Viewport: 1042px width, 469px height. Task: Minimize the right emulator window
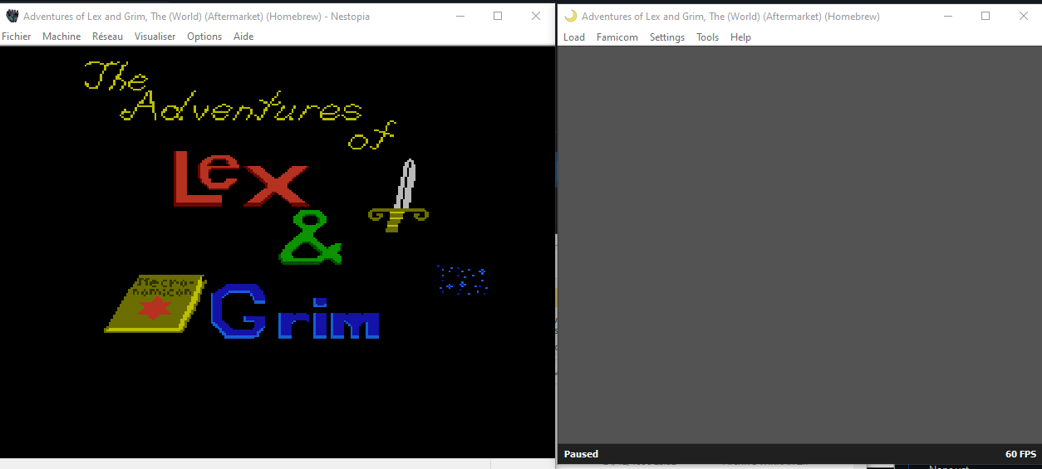947,16
